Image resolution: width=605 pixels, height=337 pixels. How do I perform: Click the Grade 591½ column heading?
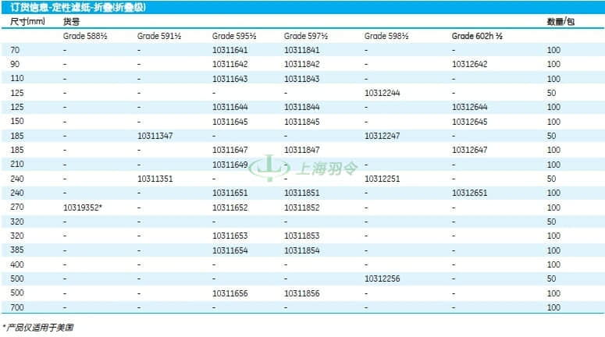click(159, 36)
